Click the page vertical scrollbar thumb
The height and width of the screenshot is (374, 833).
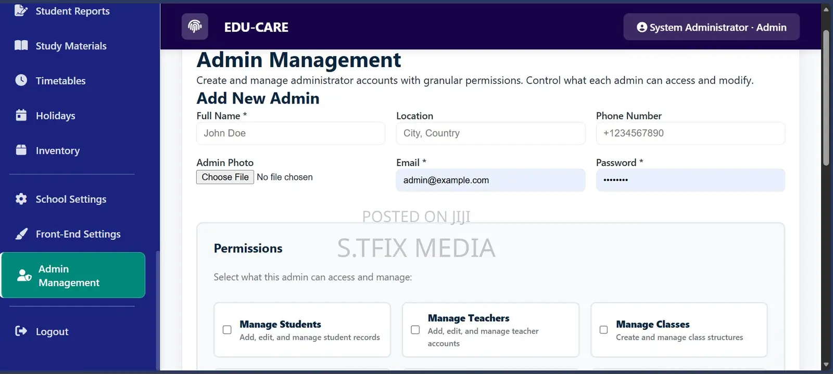pyautogui.click(x=826, y=98)
